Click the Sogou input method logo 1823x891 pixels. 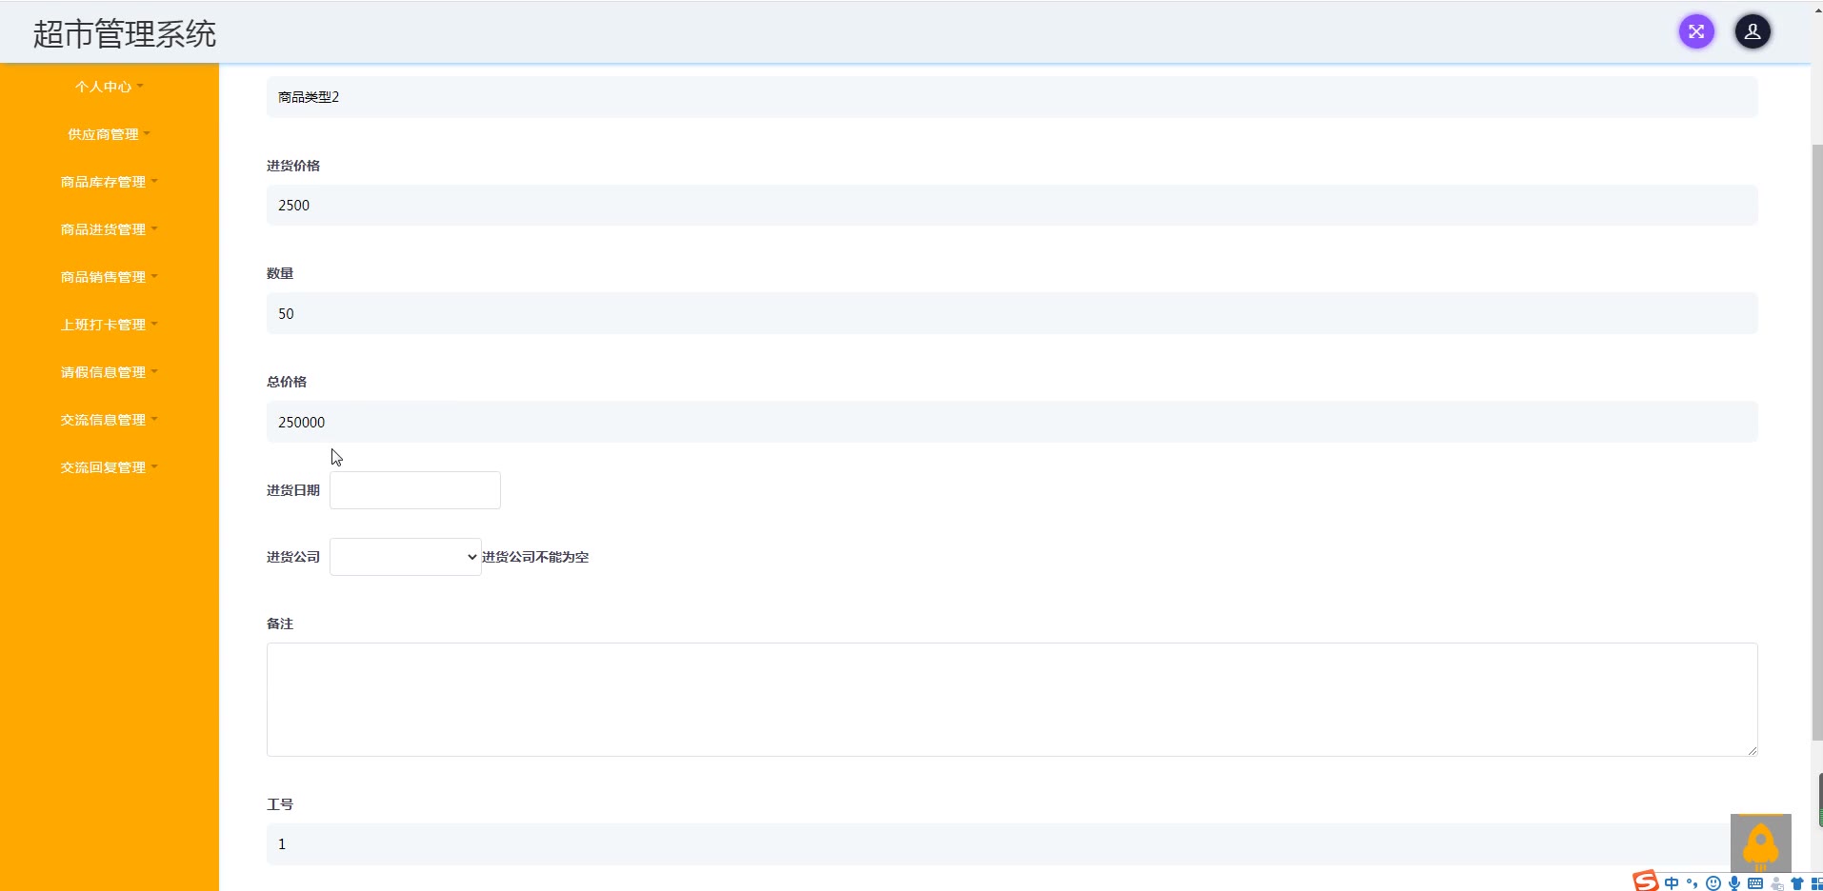1645,882
